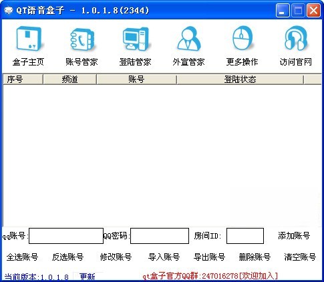This screenshot has width=324, height=282.
Task: Click the 更新 update link
Action: point(88,277)
